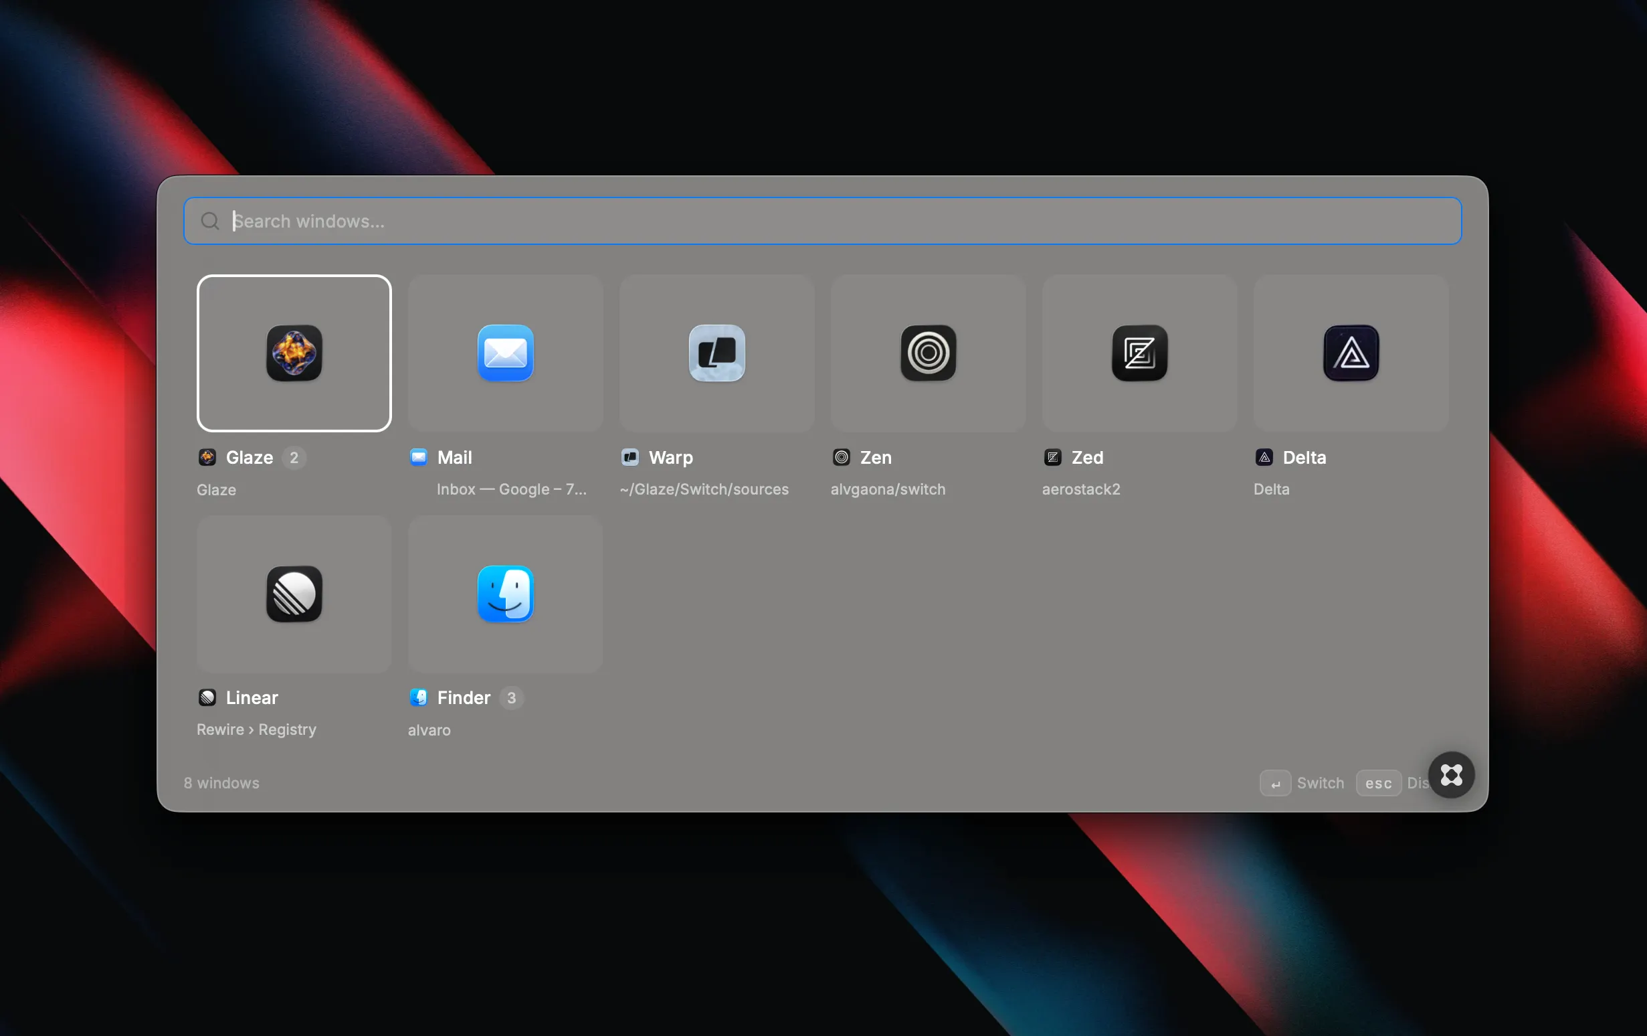The height and width of the screenshot is (1036, 1647).
Task: Click the 'Switch' shortcut label
Action: (1320, 783)
